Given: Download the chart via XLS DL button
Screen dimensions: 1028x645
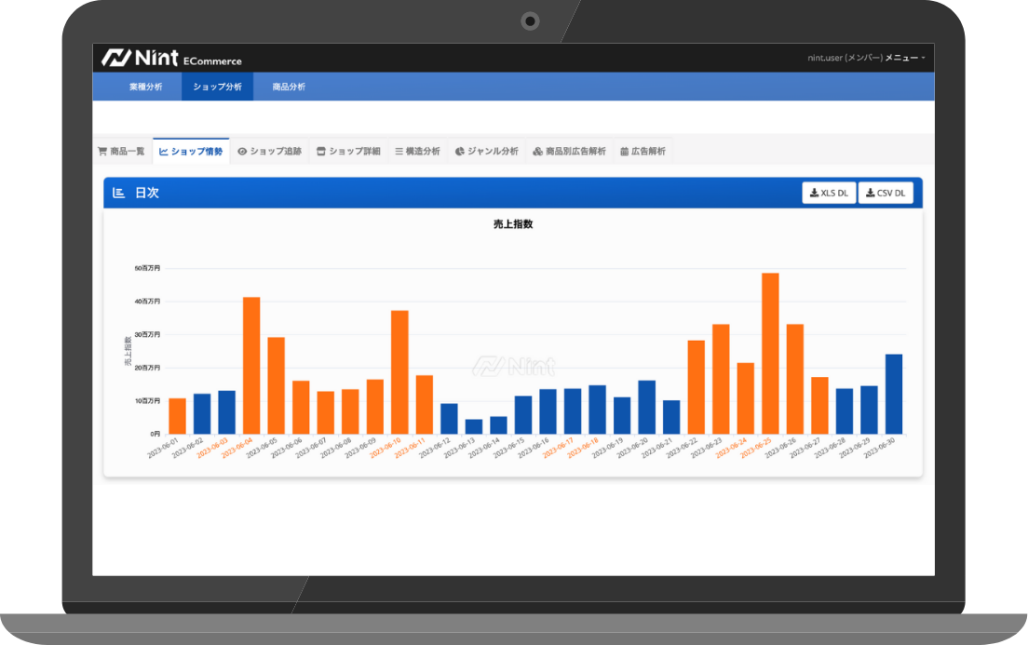Looking at the screenshot, I should [829, 193].
